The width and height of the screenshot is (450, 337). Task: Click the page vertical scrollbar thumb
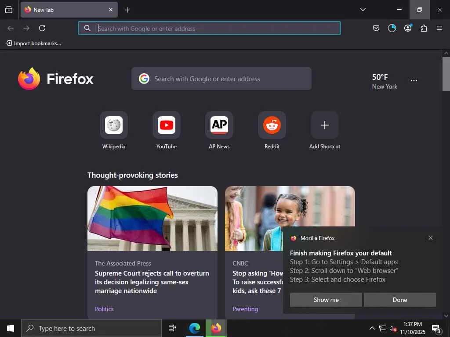click(446, 74)
